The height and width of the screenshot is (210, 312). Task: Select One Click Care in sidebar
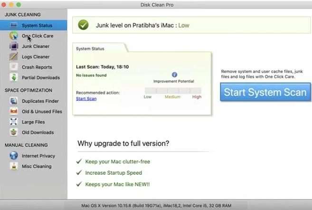[33, 36]
